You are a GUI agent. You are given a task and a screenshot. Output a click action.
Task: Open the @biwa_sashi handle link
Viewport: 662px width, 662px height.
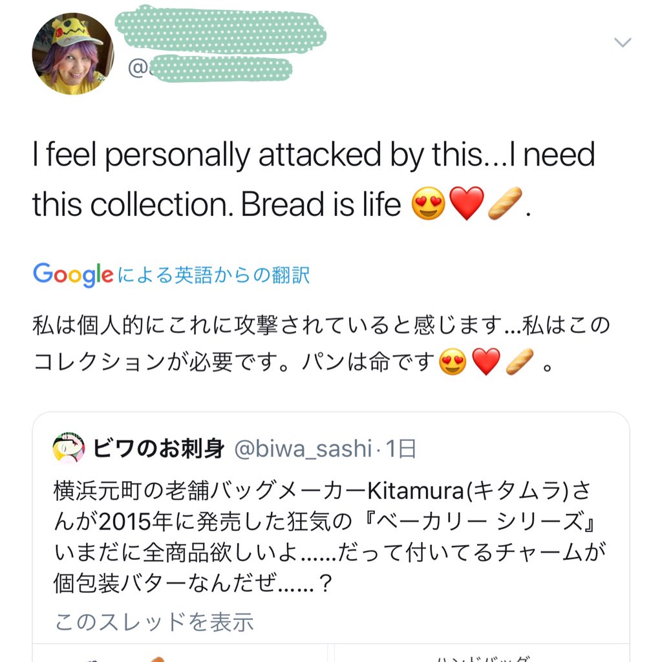(x=302, y=449)
